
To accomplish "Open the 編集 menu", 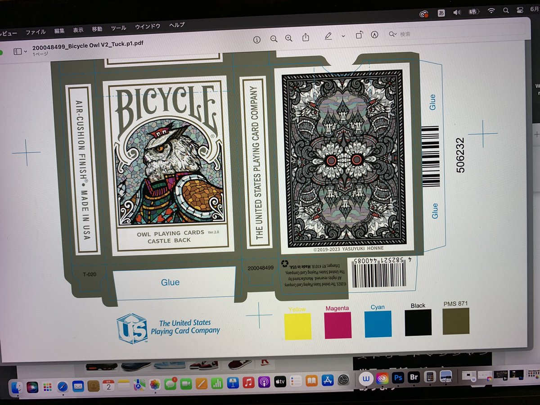I will coord(59,31).
